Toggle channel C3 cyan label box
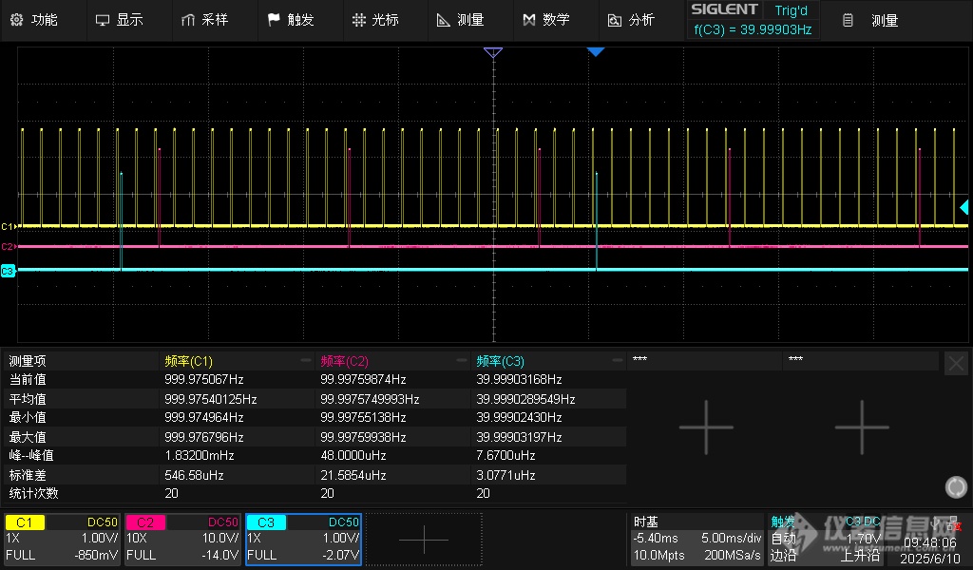 (266, 522)
